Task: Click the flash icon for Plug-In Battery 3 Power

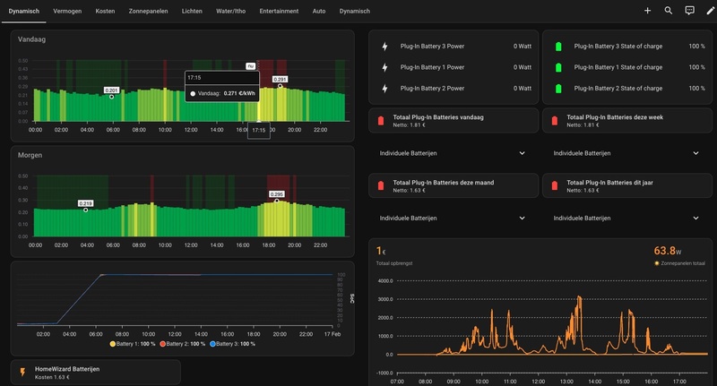Action: pyautogui.click(x=385, y=46)
